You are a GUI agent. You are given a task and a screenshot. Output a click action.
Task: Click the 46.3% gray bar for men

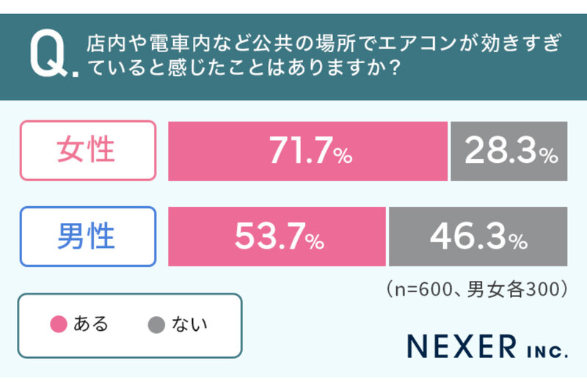[x=478, y=236]
